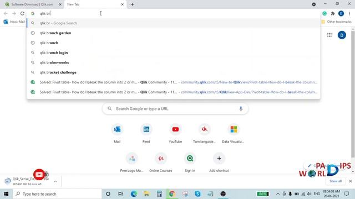The image size is (355, 199).
Task: Open the Qlik Sign In shortcut
Action: 190,163
